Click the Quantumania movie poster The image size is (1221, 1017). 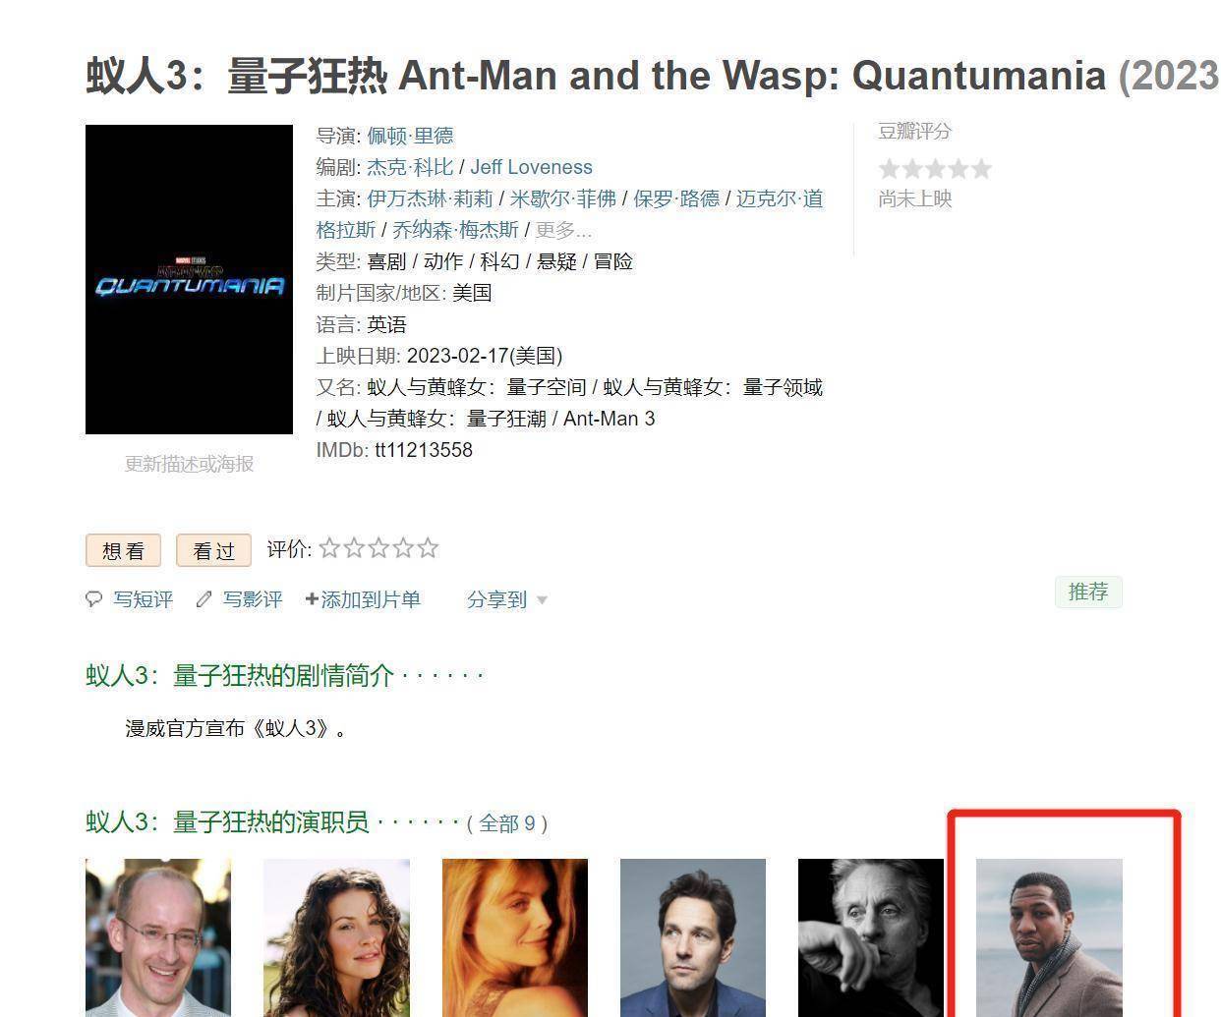click(x=189, y=279)
